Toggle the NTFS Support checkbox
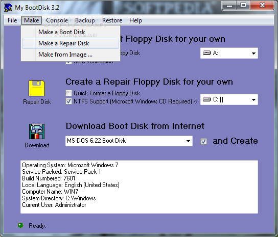Screen dimensions: 278x237 pyautogui.click(x=68, y=101)
